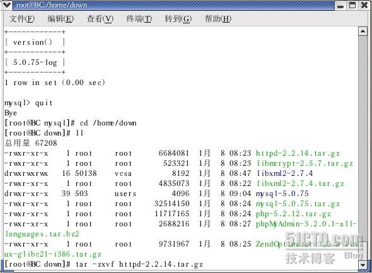This screenshot has height=273, width=372.
Task: Click directory name mysql-5.0.75
Action: point(282,194)
